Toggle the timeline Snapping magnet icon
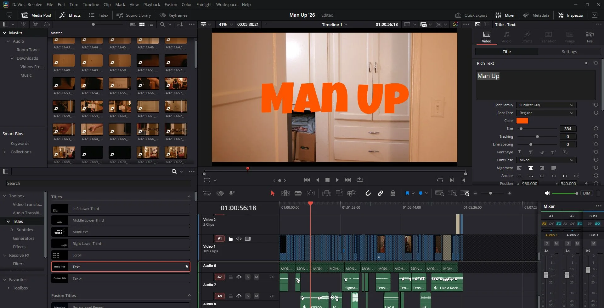 (x=368, y=193)
